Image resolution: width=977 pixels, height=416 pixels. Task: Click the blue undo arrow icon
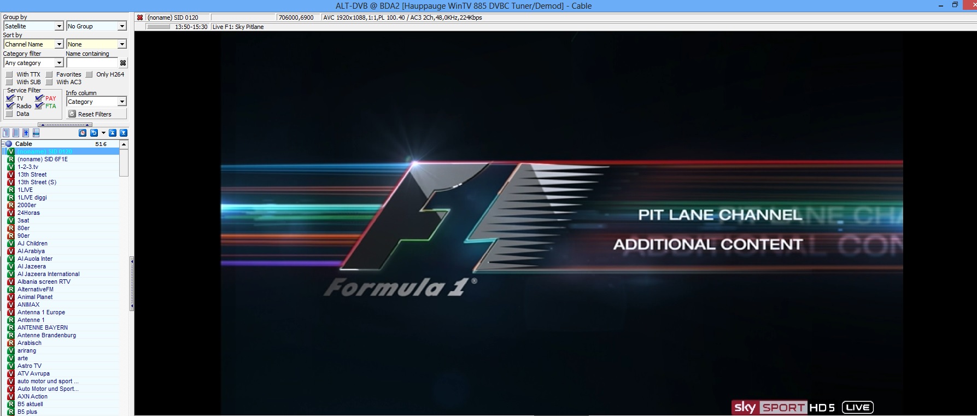(x=93, y=133)
